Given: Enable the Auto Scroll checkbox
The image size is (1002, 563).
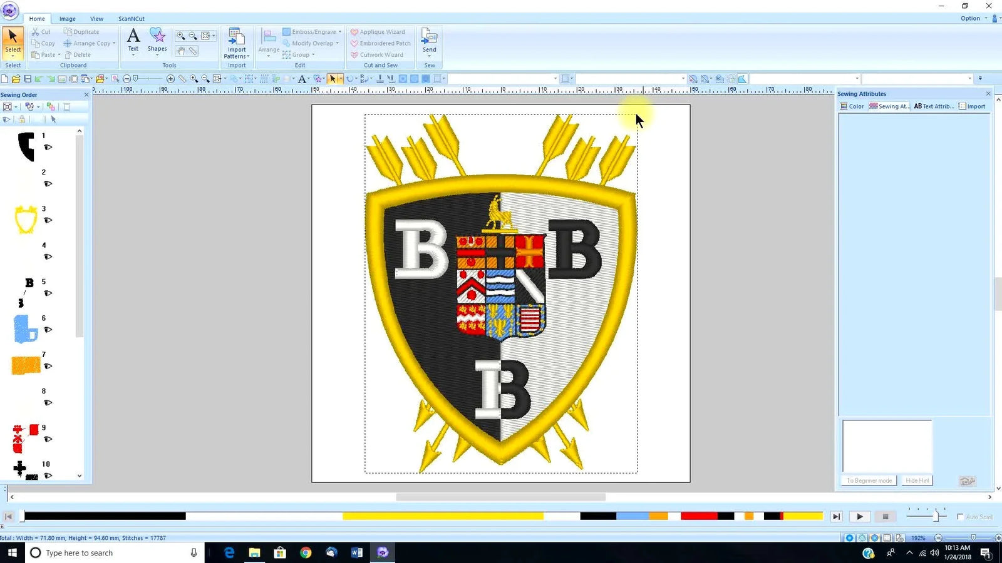Looking at the screenshot, I should click(x=960, y=517).
